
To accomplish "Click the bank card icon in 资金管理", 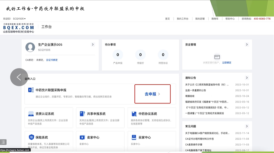I will (x=217, y=57).
